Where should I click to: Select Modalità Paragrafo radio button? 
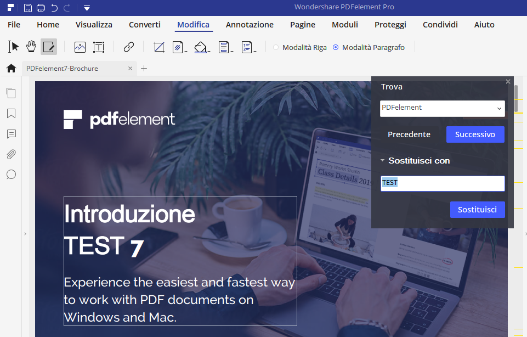pyautogui.click(x=336, y=47)
